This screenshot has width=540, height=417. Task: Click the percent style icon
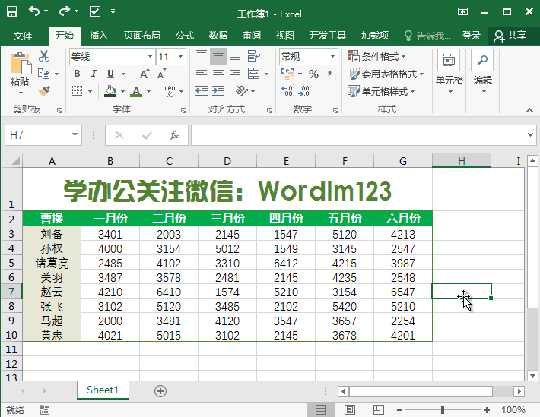313,74
